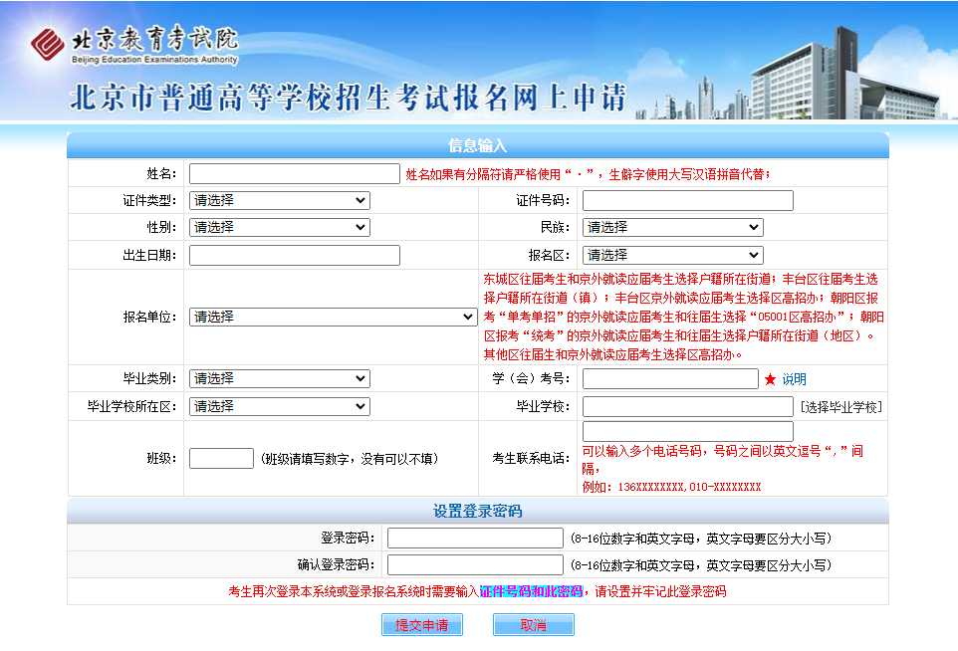This screenshot has width=958, height=651.
Task: Expand the 毕业学校所在区 dropdown
Action: pyautogui.click(x=279, y=406)
